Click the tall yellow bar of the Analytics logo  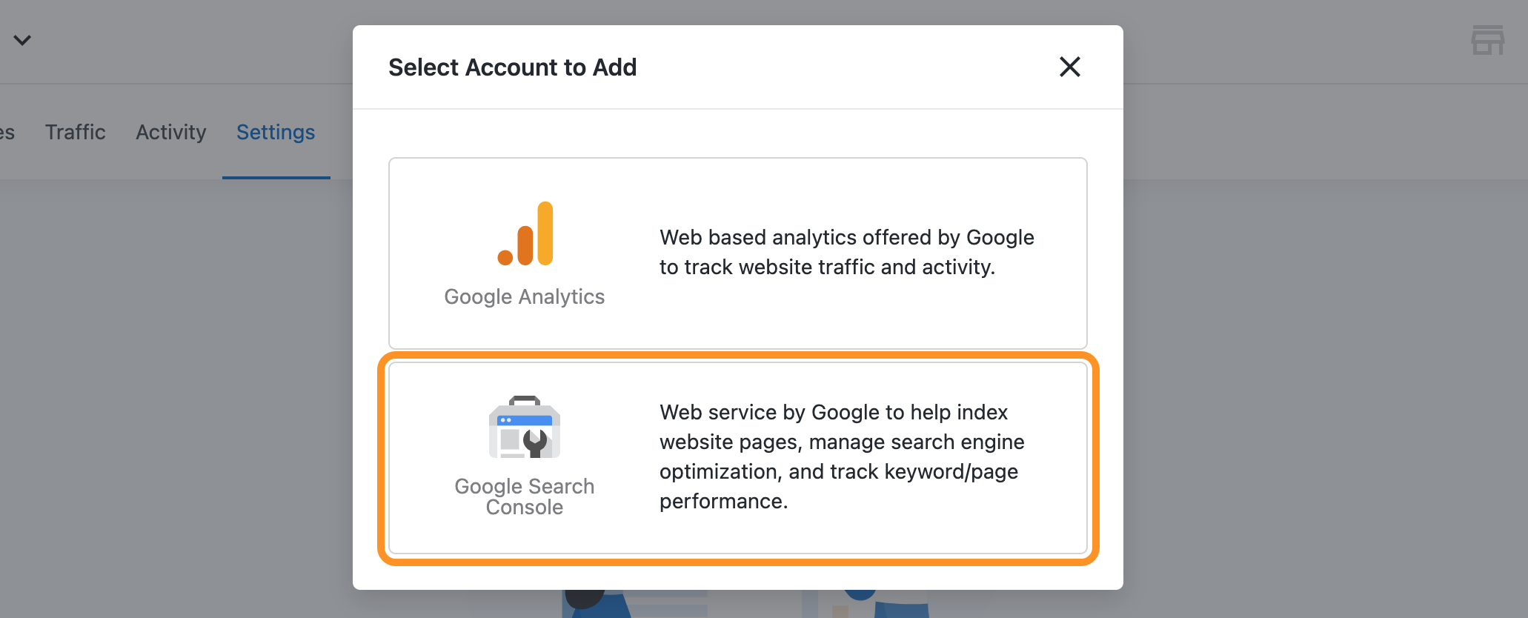pyautogui.click(x=545, y=233)
